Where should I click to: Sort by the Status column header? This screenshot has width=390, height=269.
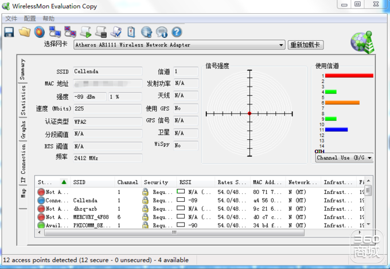tap(53, 182)
